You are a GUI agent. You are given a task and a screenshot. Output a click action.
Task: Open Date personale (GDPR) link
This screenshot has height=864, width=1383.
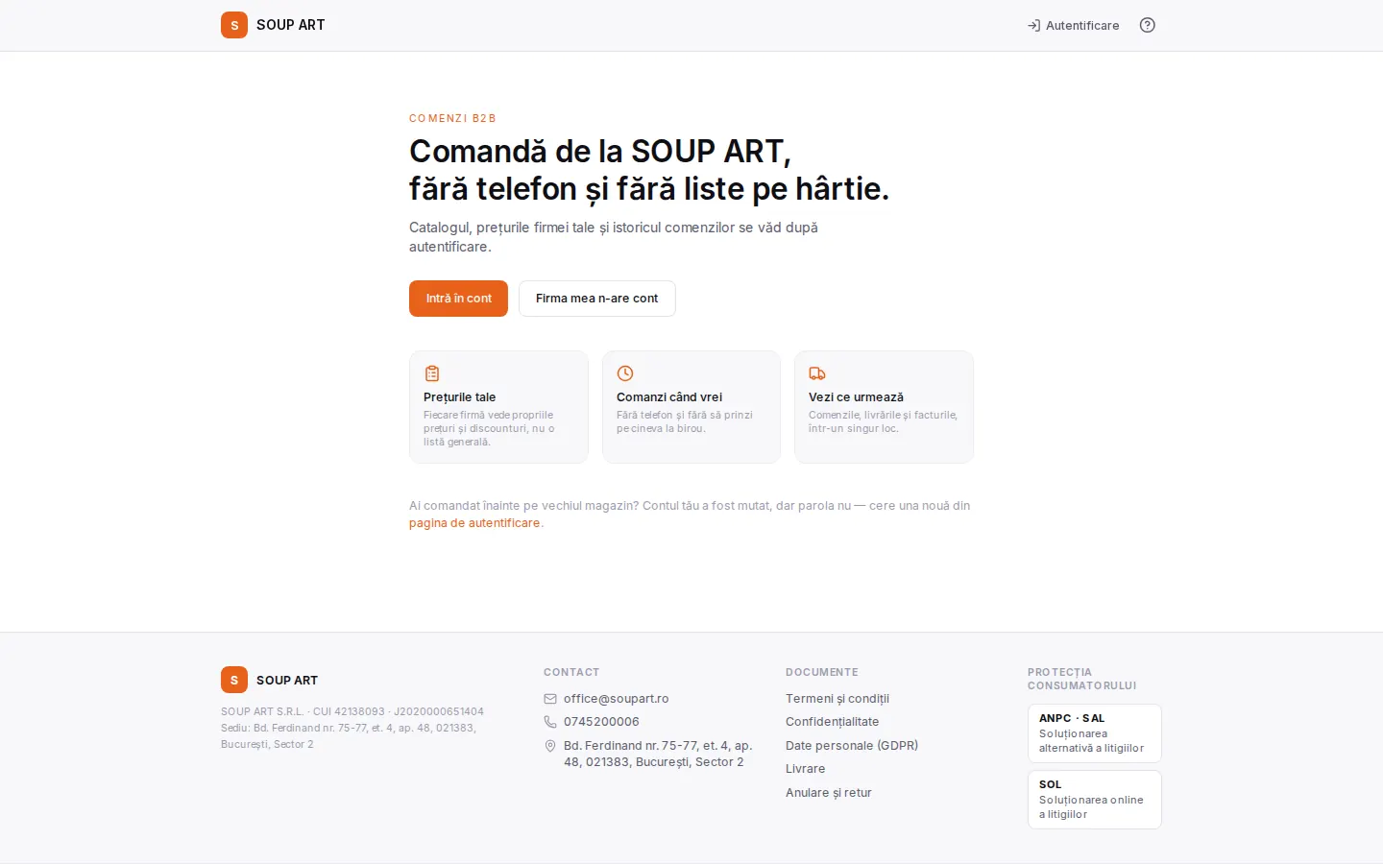852,746
